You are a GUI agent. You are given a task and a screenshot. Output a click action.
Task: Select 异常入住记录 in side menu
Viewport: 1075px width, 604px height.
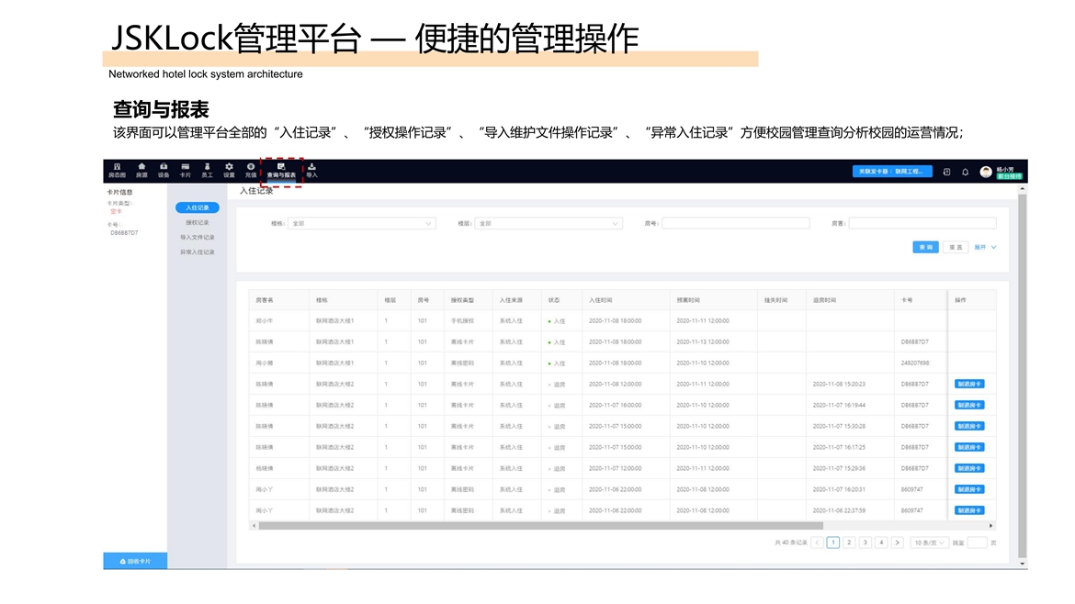(x=198, y=252)
